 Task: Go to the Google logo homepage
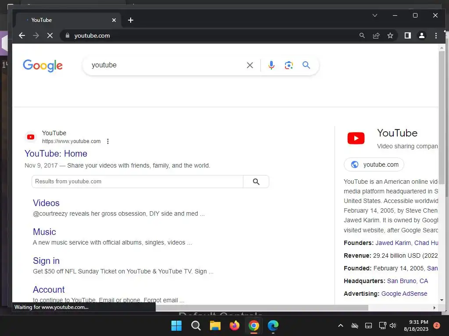coord(43,66)
